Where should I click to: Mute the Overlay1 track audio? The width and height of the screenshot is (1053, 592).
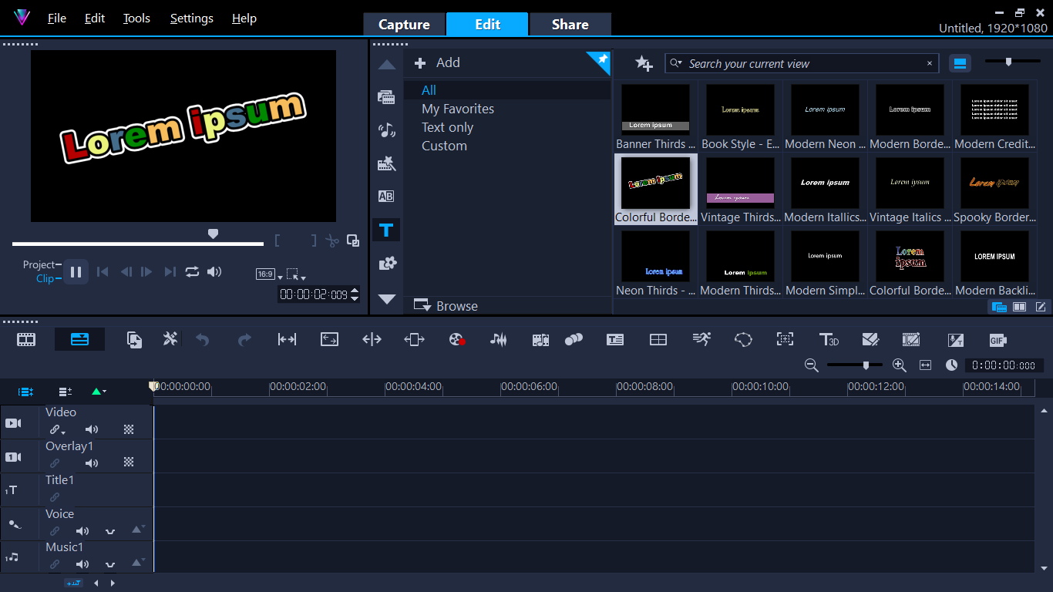tap(92, 463)
